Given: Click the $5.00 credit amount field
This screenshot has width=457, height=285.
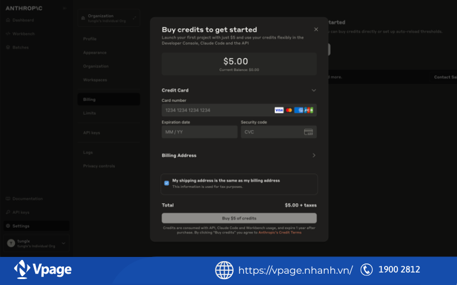Looking at the screenshot, I should (x=239, y=64).
